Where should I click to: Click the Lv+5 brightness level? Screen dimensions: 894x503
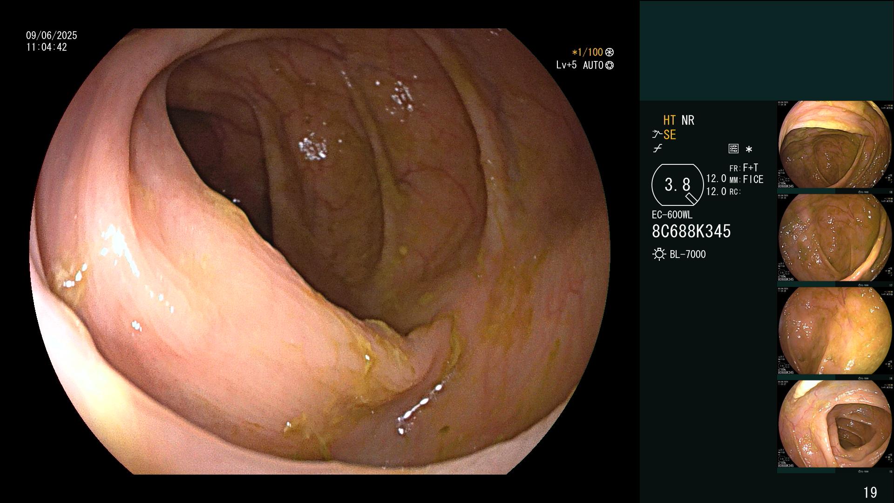[566, 65]
